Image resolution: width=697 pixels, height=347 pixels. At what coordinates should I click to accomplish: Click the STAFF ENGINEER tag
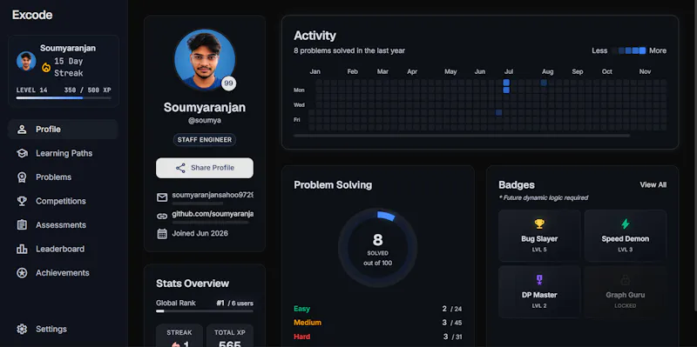pos(205,140)
